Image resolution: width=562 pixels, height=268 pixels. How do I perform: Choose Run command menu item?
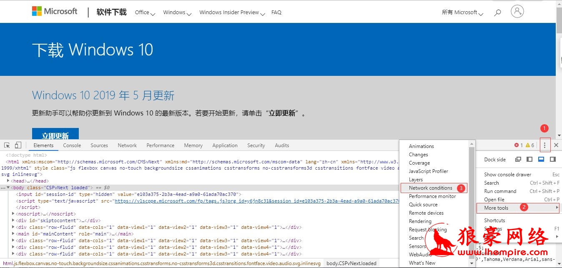519,191
